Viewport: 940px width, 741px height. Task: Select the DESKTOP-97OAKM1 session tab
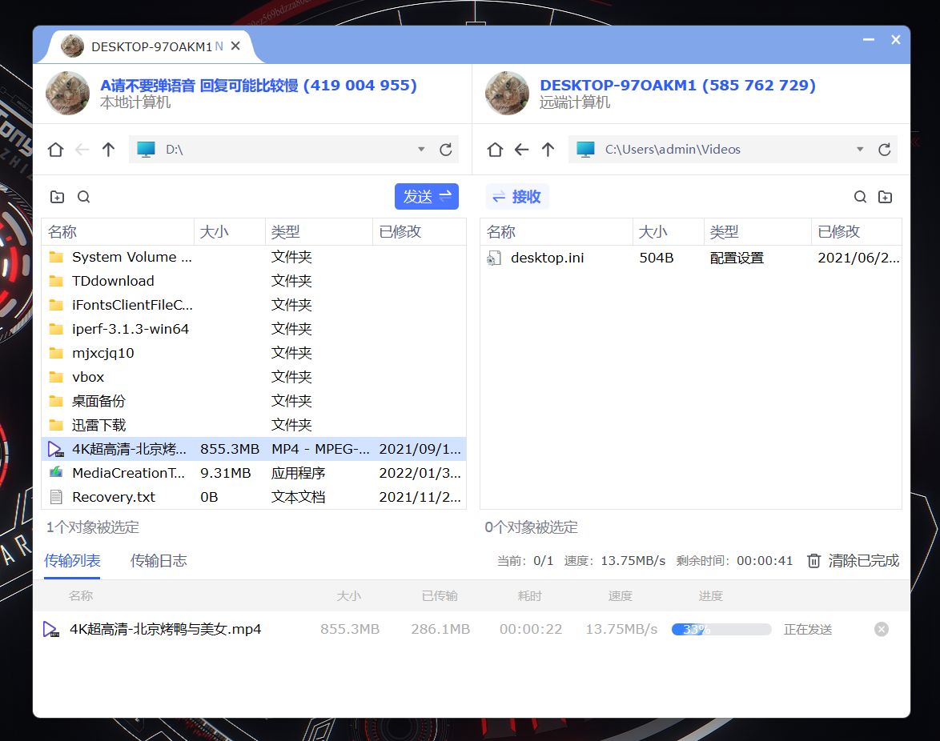(151, 46)
